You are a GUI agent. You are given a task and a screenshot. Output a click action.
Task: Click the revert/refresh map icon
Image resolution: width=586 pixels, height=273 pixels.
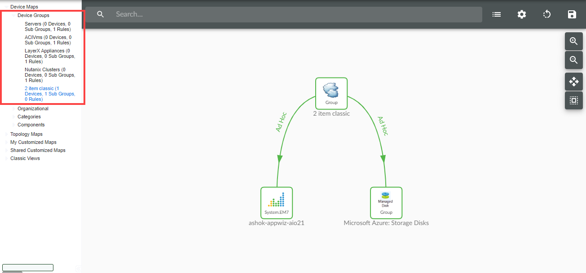tap(546, 14)
